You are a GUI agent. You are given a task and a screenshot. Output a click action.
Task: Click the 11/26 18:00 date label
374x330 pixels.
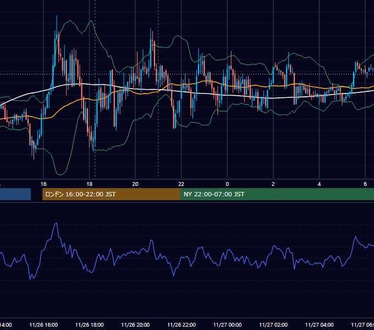coord(90,324)
